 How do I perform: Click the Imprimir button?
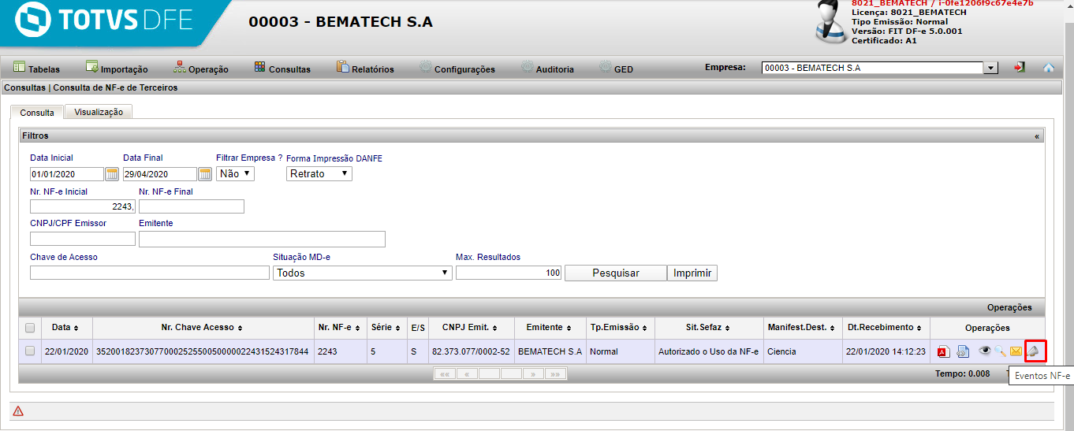click(x=692, y=273)
